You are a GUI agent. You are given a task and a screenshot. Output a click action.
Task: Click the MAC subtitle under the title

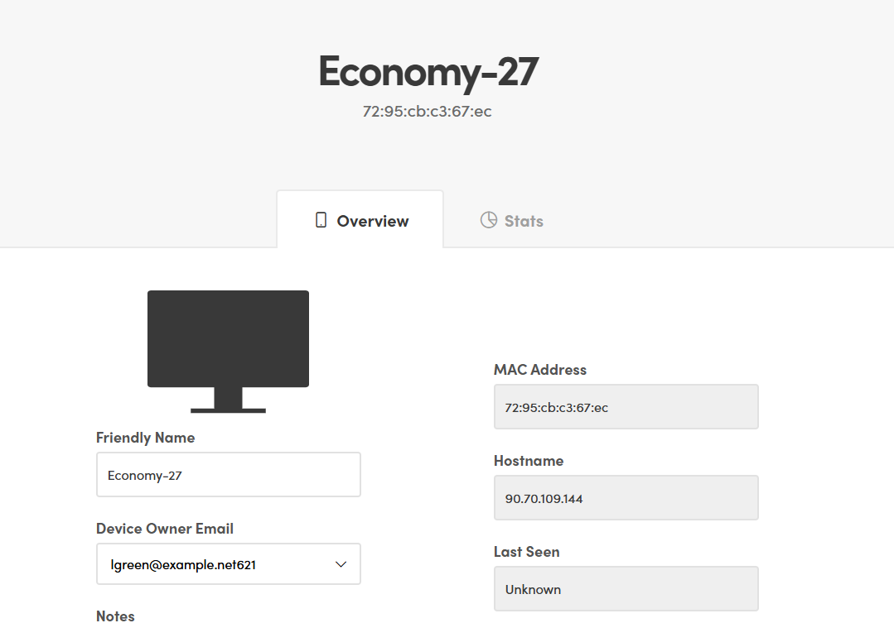(427, 111)
